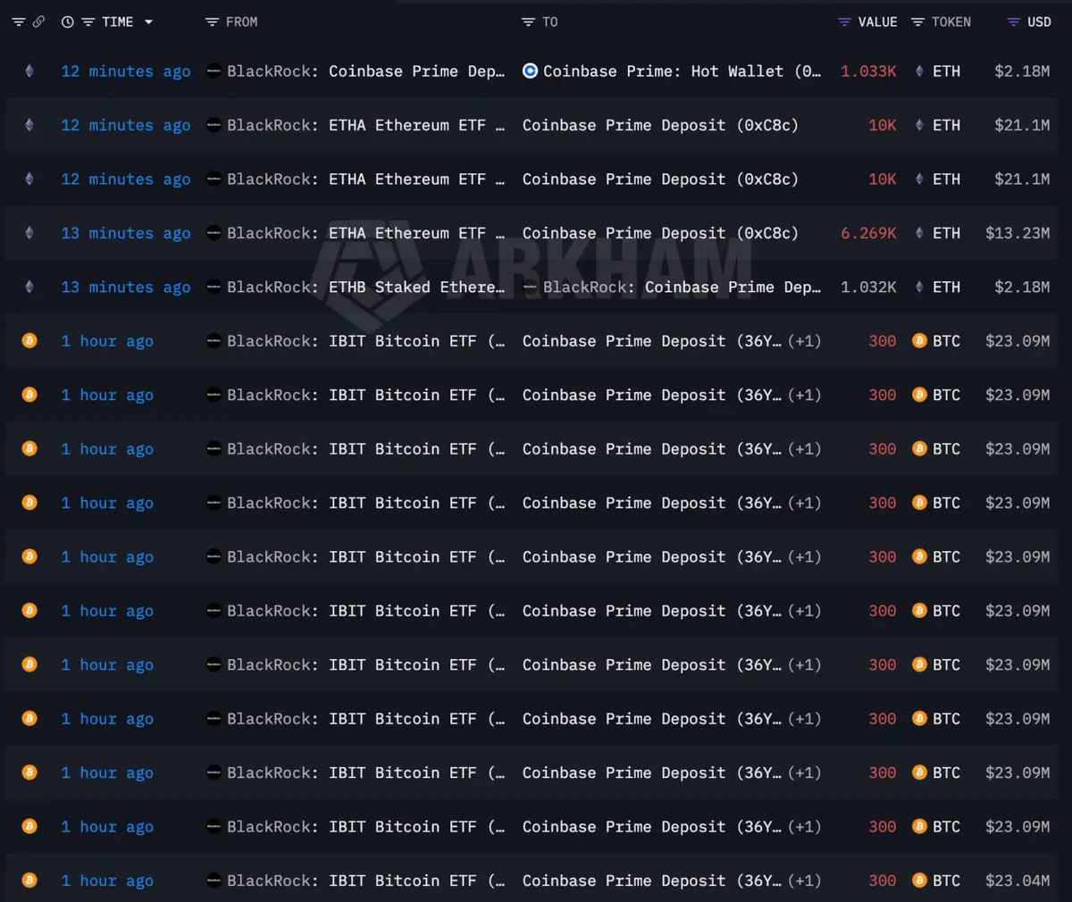1072x902 pixels.
Task: Click BlackRock logo in the 1.033K row sender
Action: tap(214, 71)
